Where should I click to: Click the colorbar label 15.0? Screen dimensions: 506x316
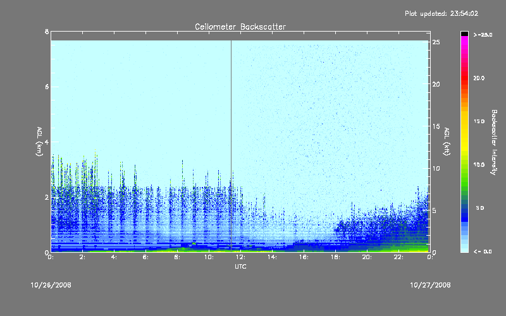[479, 121]
